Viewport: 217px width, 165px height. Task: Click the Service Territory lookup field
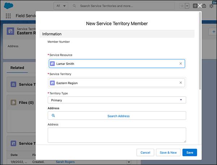pyautogui.click(x=117, y=83)
